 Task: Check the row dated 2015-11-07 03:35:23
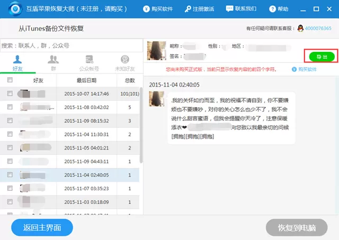pos(10,188)
